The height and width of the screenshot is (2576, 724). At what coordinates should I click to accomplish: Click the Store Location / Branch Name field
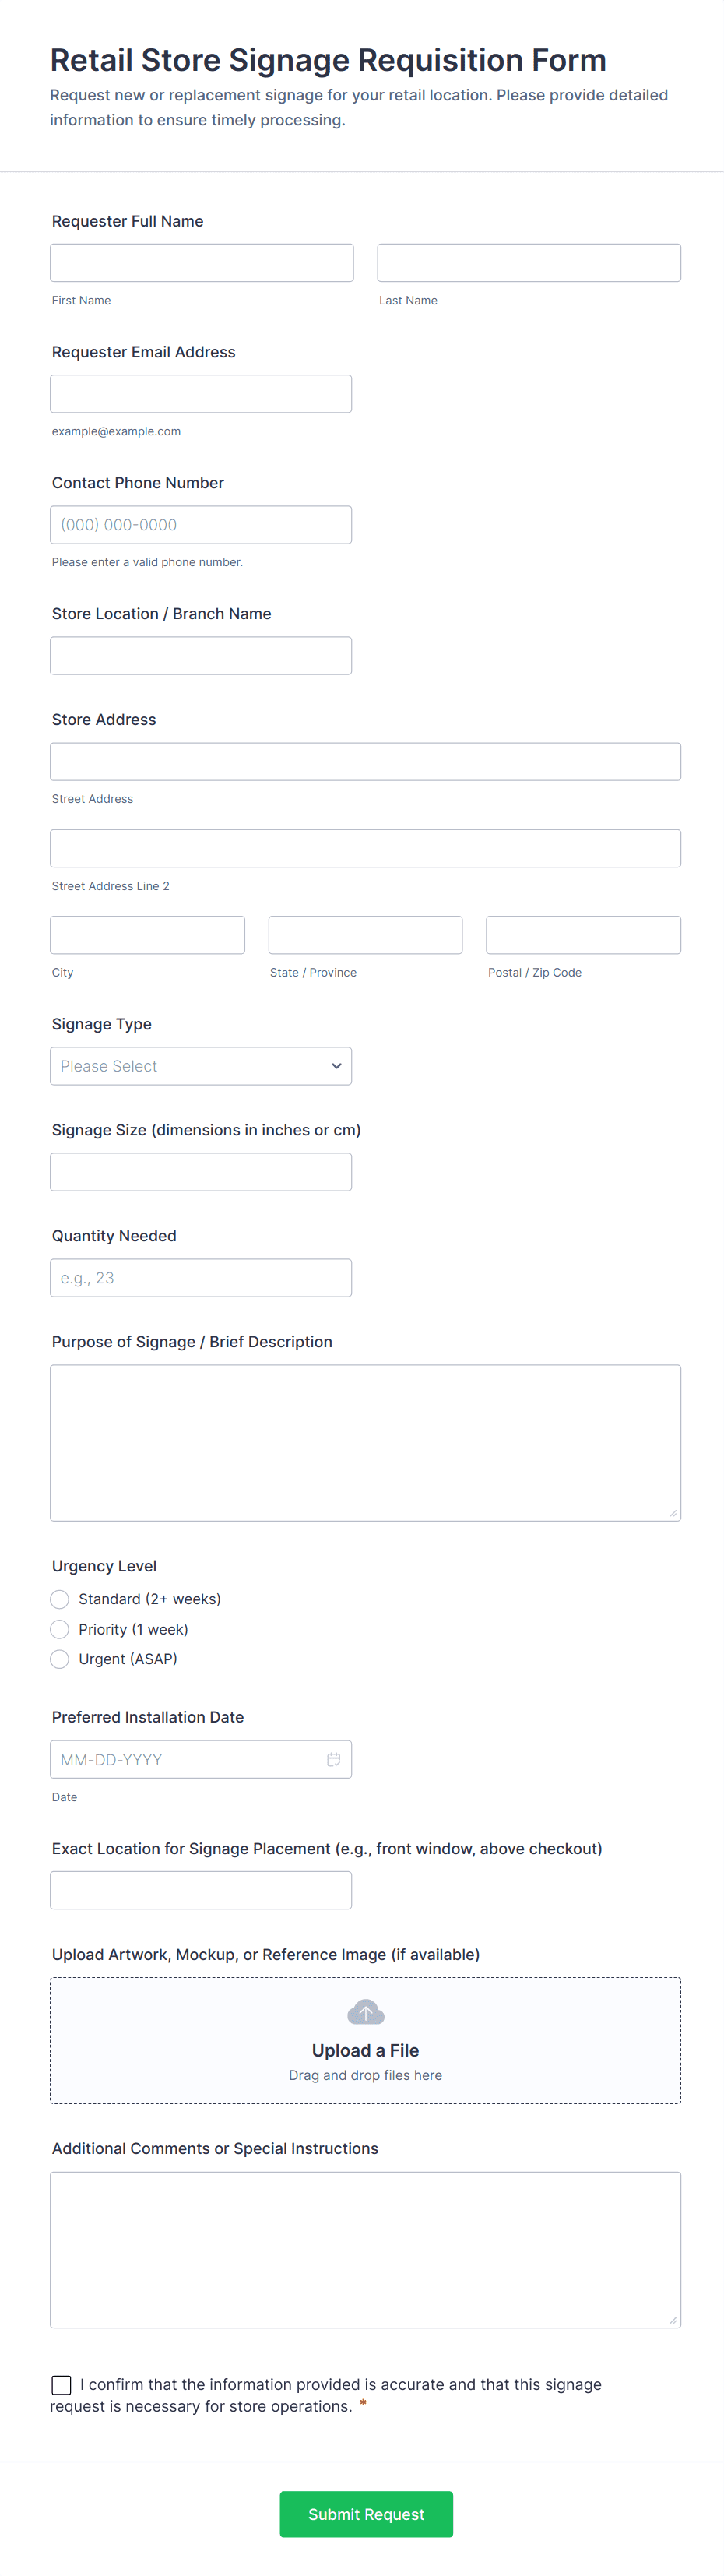[201, 656]
